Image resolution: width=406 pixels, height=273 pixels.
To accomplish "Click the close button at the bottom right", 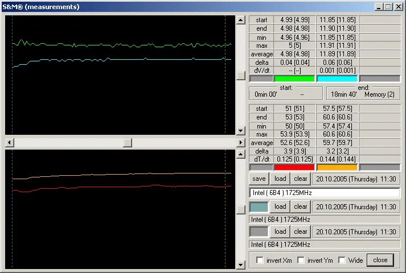I will pyautogui.click(x=380, y=260).
